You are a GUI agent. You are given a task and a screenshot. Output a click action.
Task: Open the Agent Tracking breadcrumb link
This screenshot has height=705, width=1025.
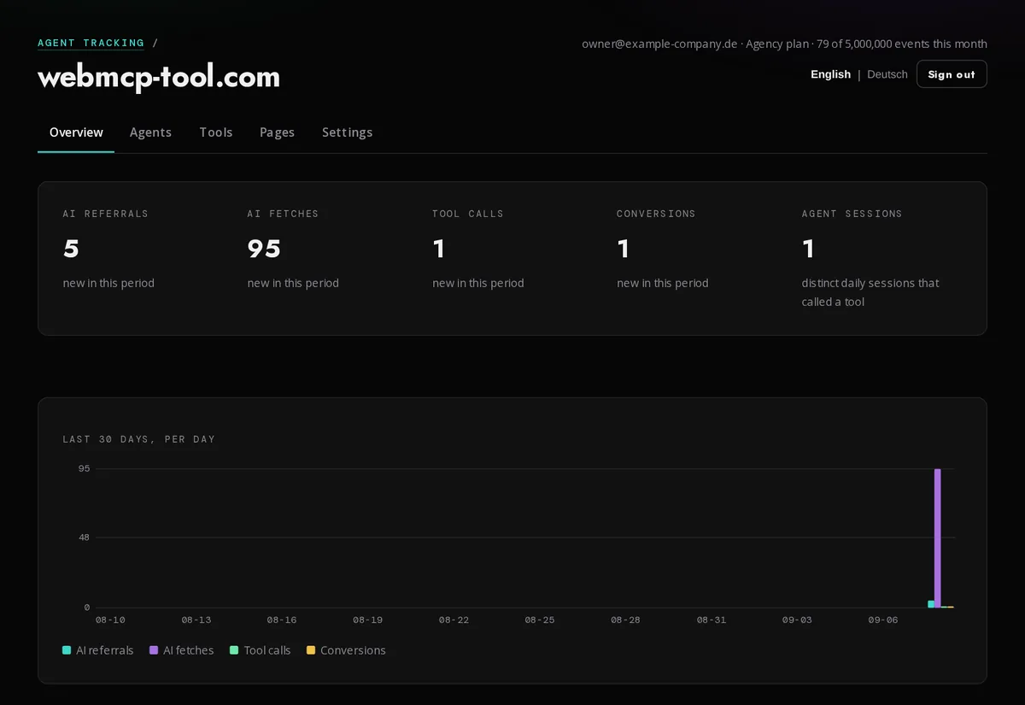[x=91, y=43]
